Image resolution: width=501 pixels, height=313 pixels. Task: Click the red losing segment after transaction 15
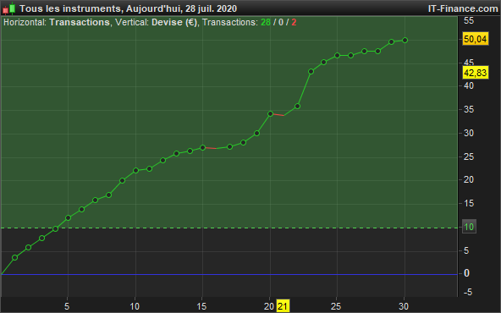click(210, 148)
